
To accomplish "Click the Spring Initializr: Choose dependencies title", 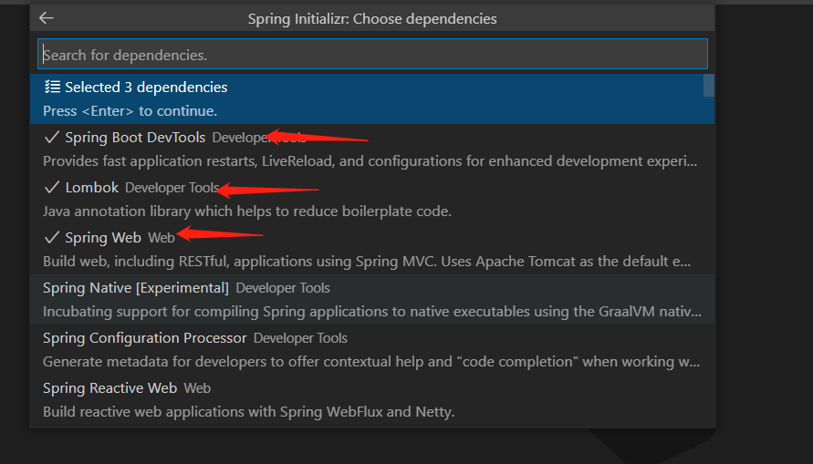I will 372,18.
